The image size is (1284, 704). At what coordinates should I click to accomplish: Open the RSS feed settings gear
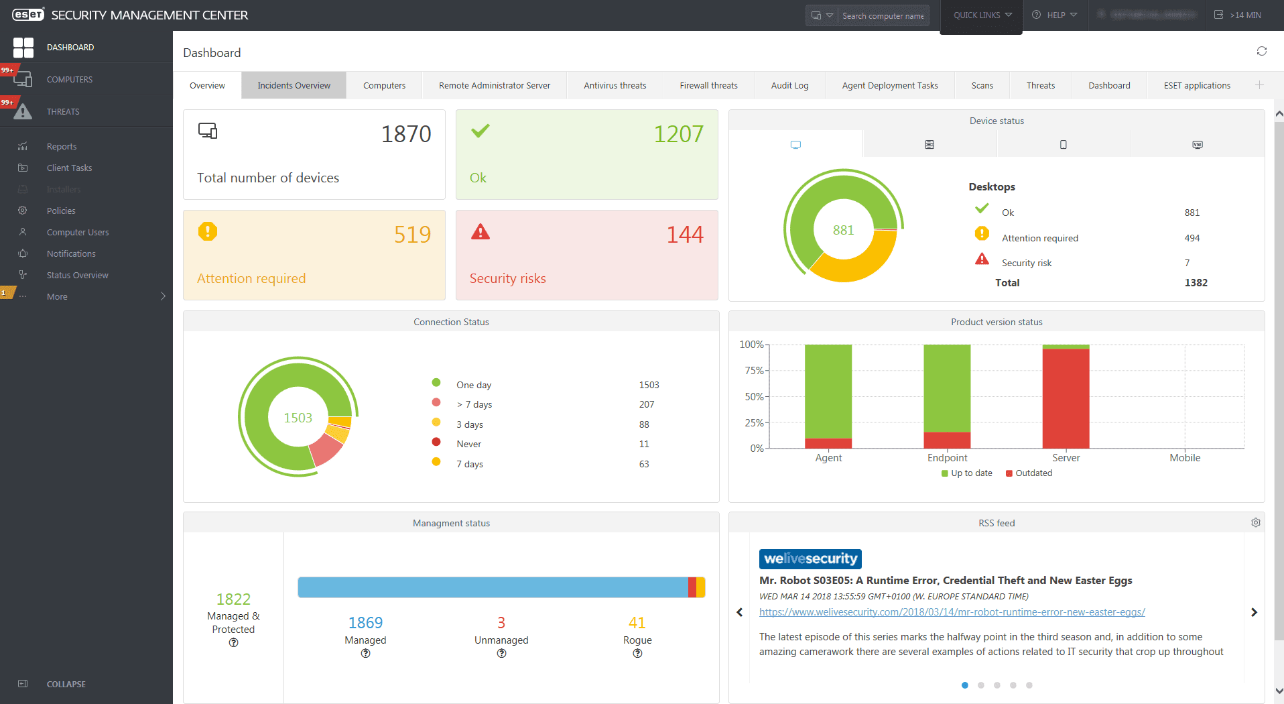[x=1255, y=522]
